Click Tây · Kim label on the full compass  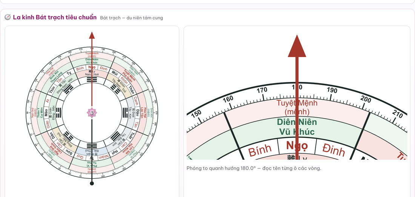(130, 112)
